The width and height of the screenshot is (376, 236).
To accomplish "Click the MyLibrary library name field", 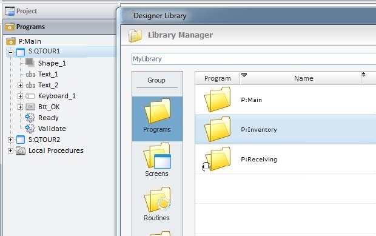I will (254, 59).
